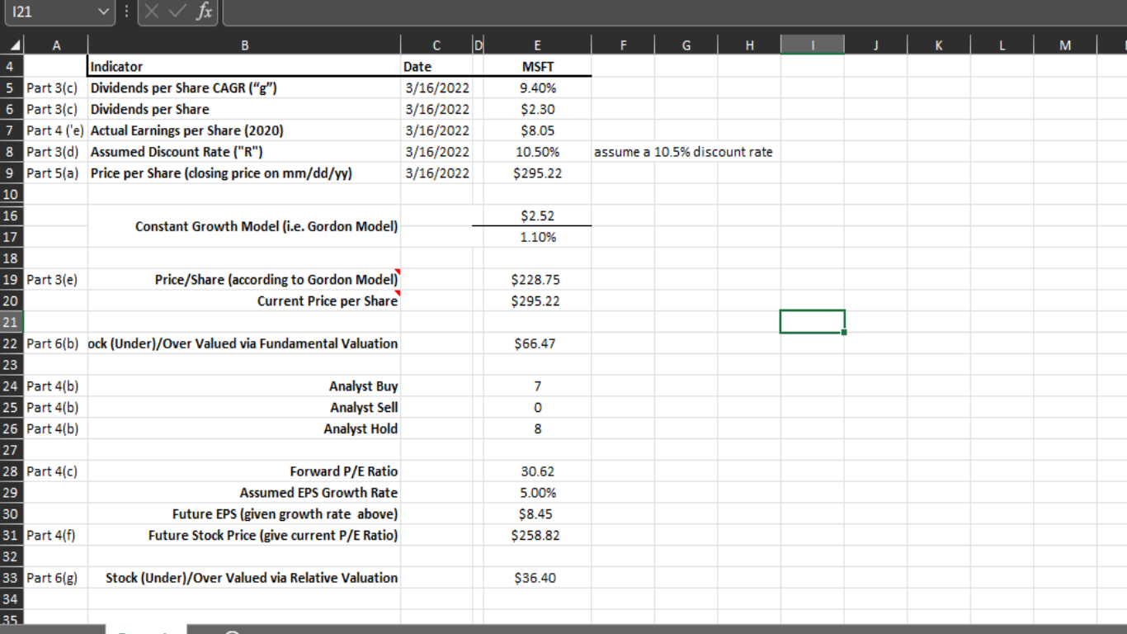Viewport: 1127px width, 634px height.
Task: Select the row 9 header
Action: tap(12, 173)
